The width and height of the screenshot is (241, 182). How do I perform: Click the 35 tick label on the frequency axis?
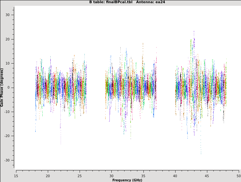[x=143, y=176]
